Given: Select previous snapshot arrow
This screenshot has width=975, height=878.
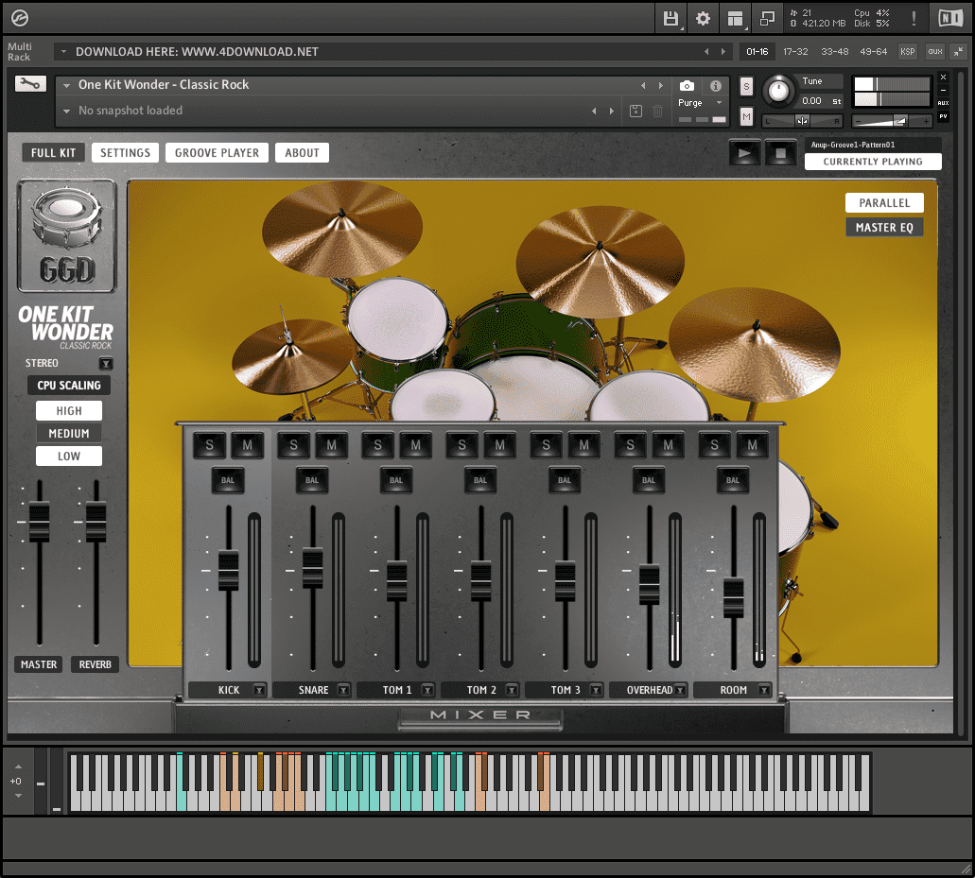Looking at the screenshot, I should [x=594, y=112].
